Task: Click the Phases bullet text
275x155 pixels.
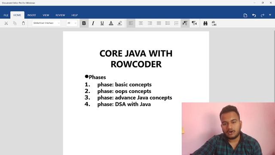Action: coord(98,77)
